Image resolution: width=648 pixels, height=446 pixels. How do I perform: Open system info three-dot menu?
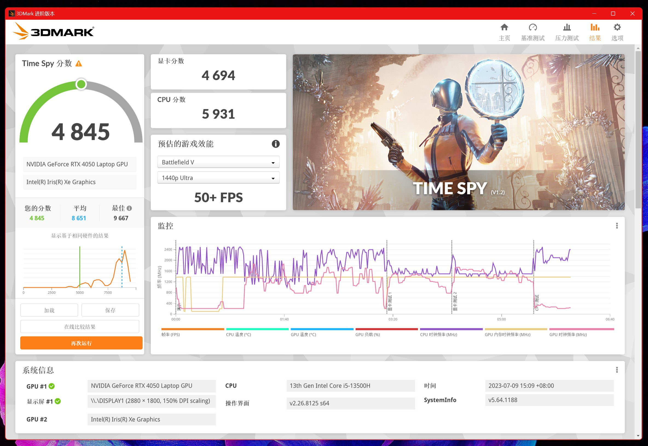click(x=617, y=370)
